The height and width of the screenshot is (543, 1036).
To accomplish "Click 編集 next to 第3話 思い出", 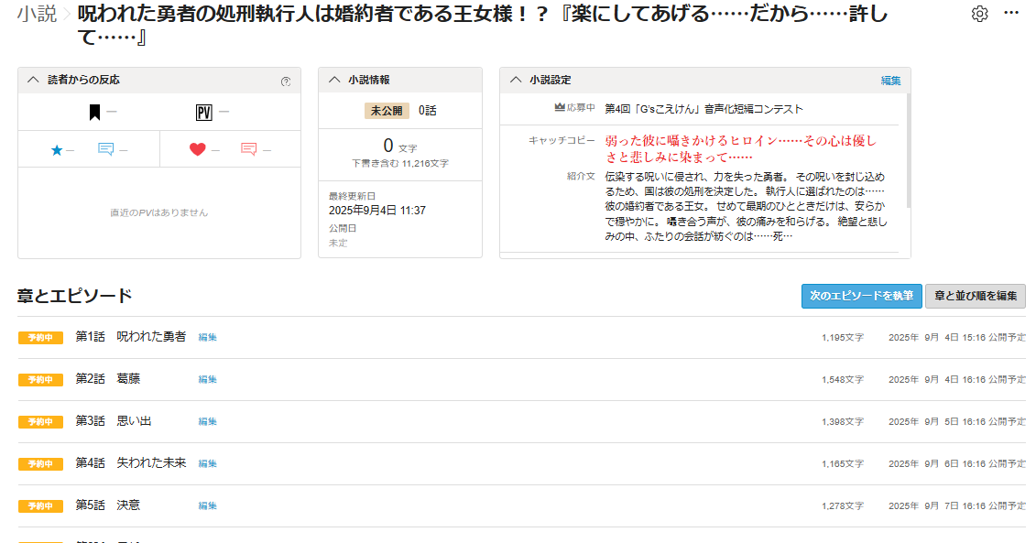I will (208, 421).
